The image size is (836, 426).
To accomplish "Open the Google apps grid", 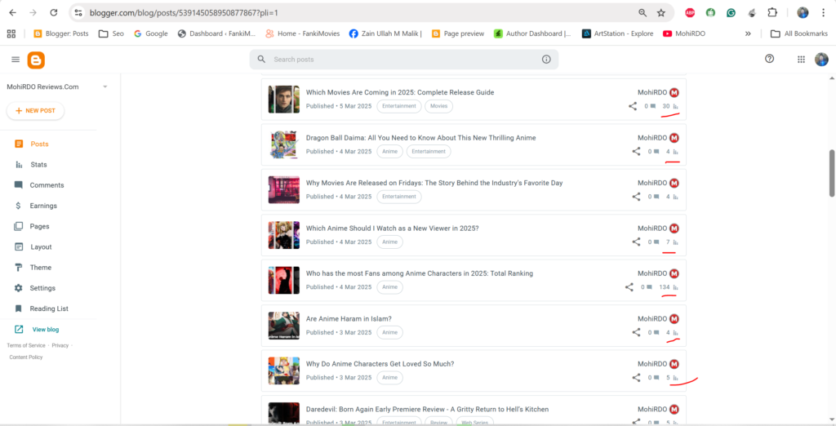I will [x=800, y=60].
